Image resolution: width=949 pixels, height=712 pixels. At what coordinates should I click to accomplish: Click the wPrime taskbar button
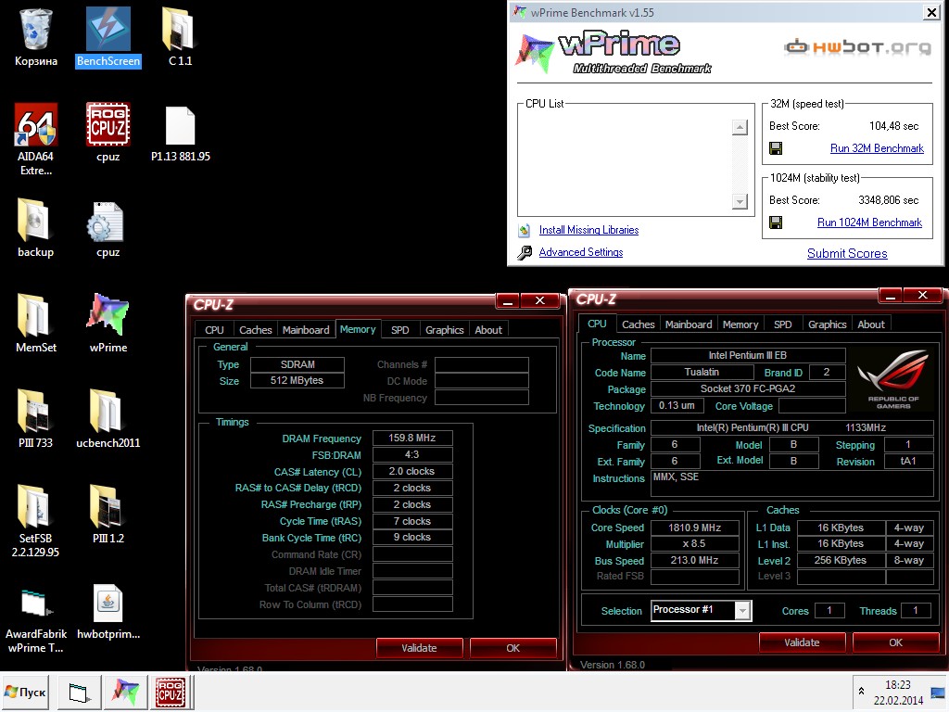click(x=125, y=692)
